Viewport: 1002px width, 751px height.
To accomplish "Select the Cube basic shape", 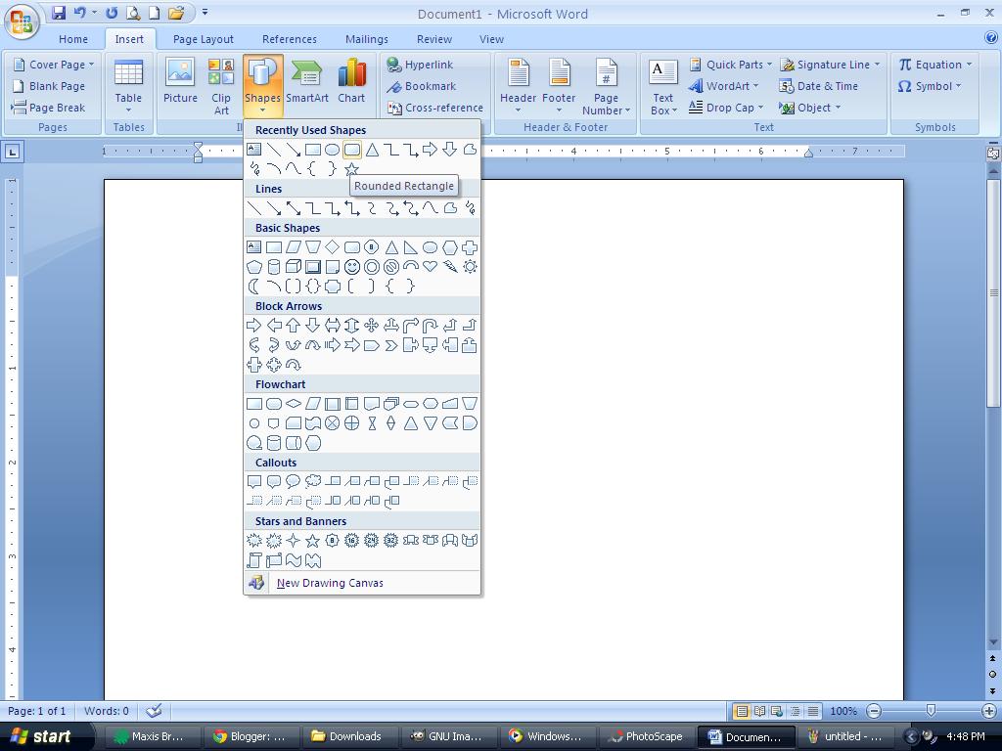I will pyautogui.click(x=294, y=266).
